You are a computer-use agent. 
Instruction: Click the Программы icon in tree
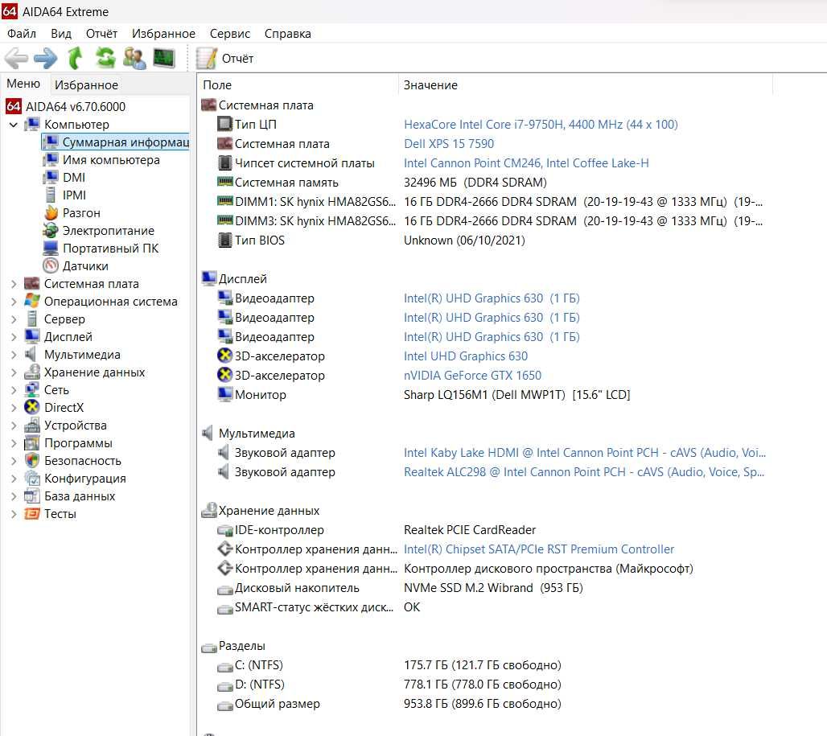point(32,443)
